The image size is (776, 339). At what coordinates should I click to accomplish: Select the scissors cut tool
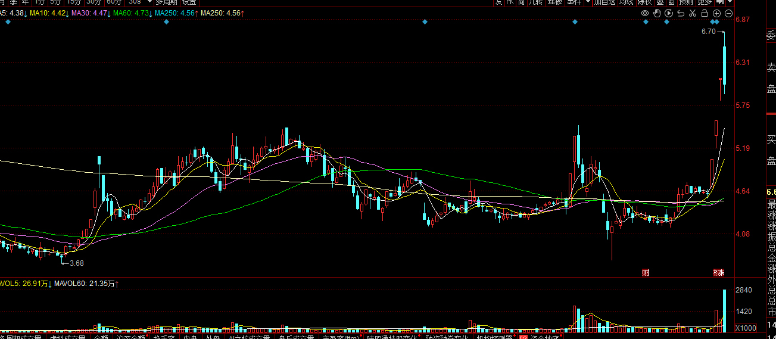tap(693, 13)
